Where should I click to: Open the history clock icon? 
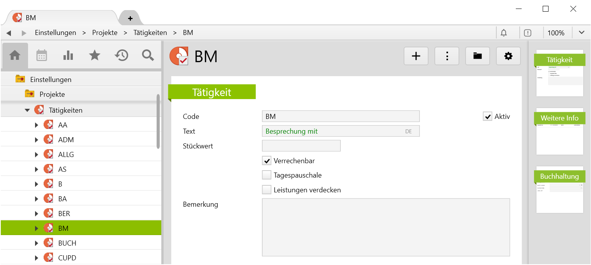tap(121, 56)
